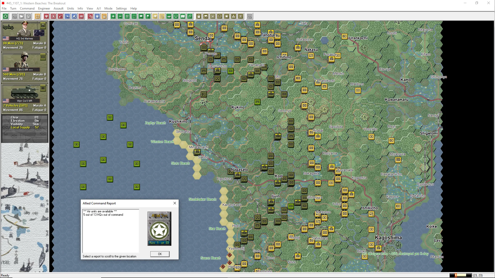
Task: Click the green crosshair target toolbar icon
Action: tap(5, 16)
